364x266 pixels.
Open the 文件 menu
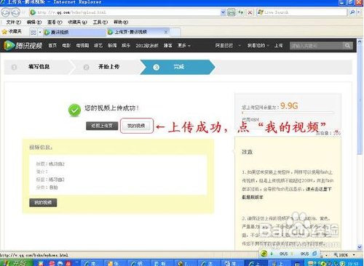[13, 22]
